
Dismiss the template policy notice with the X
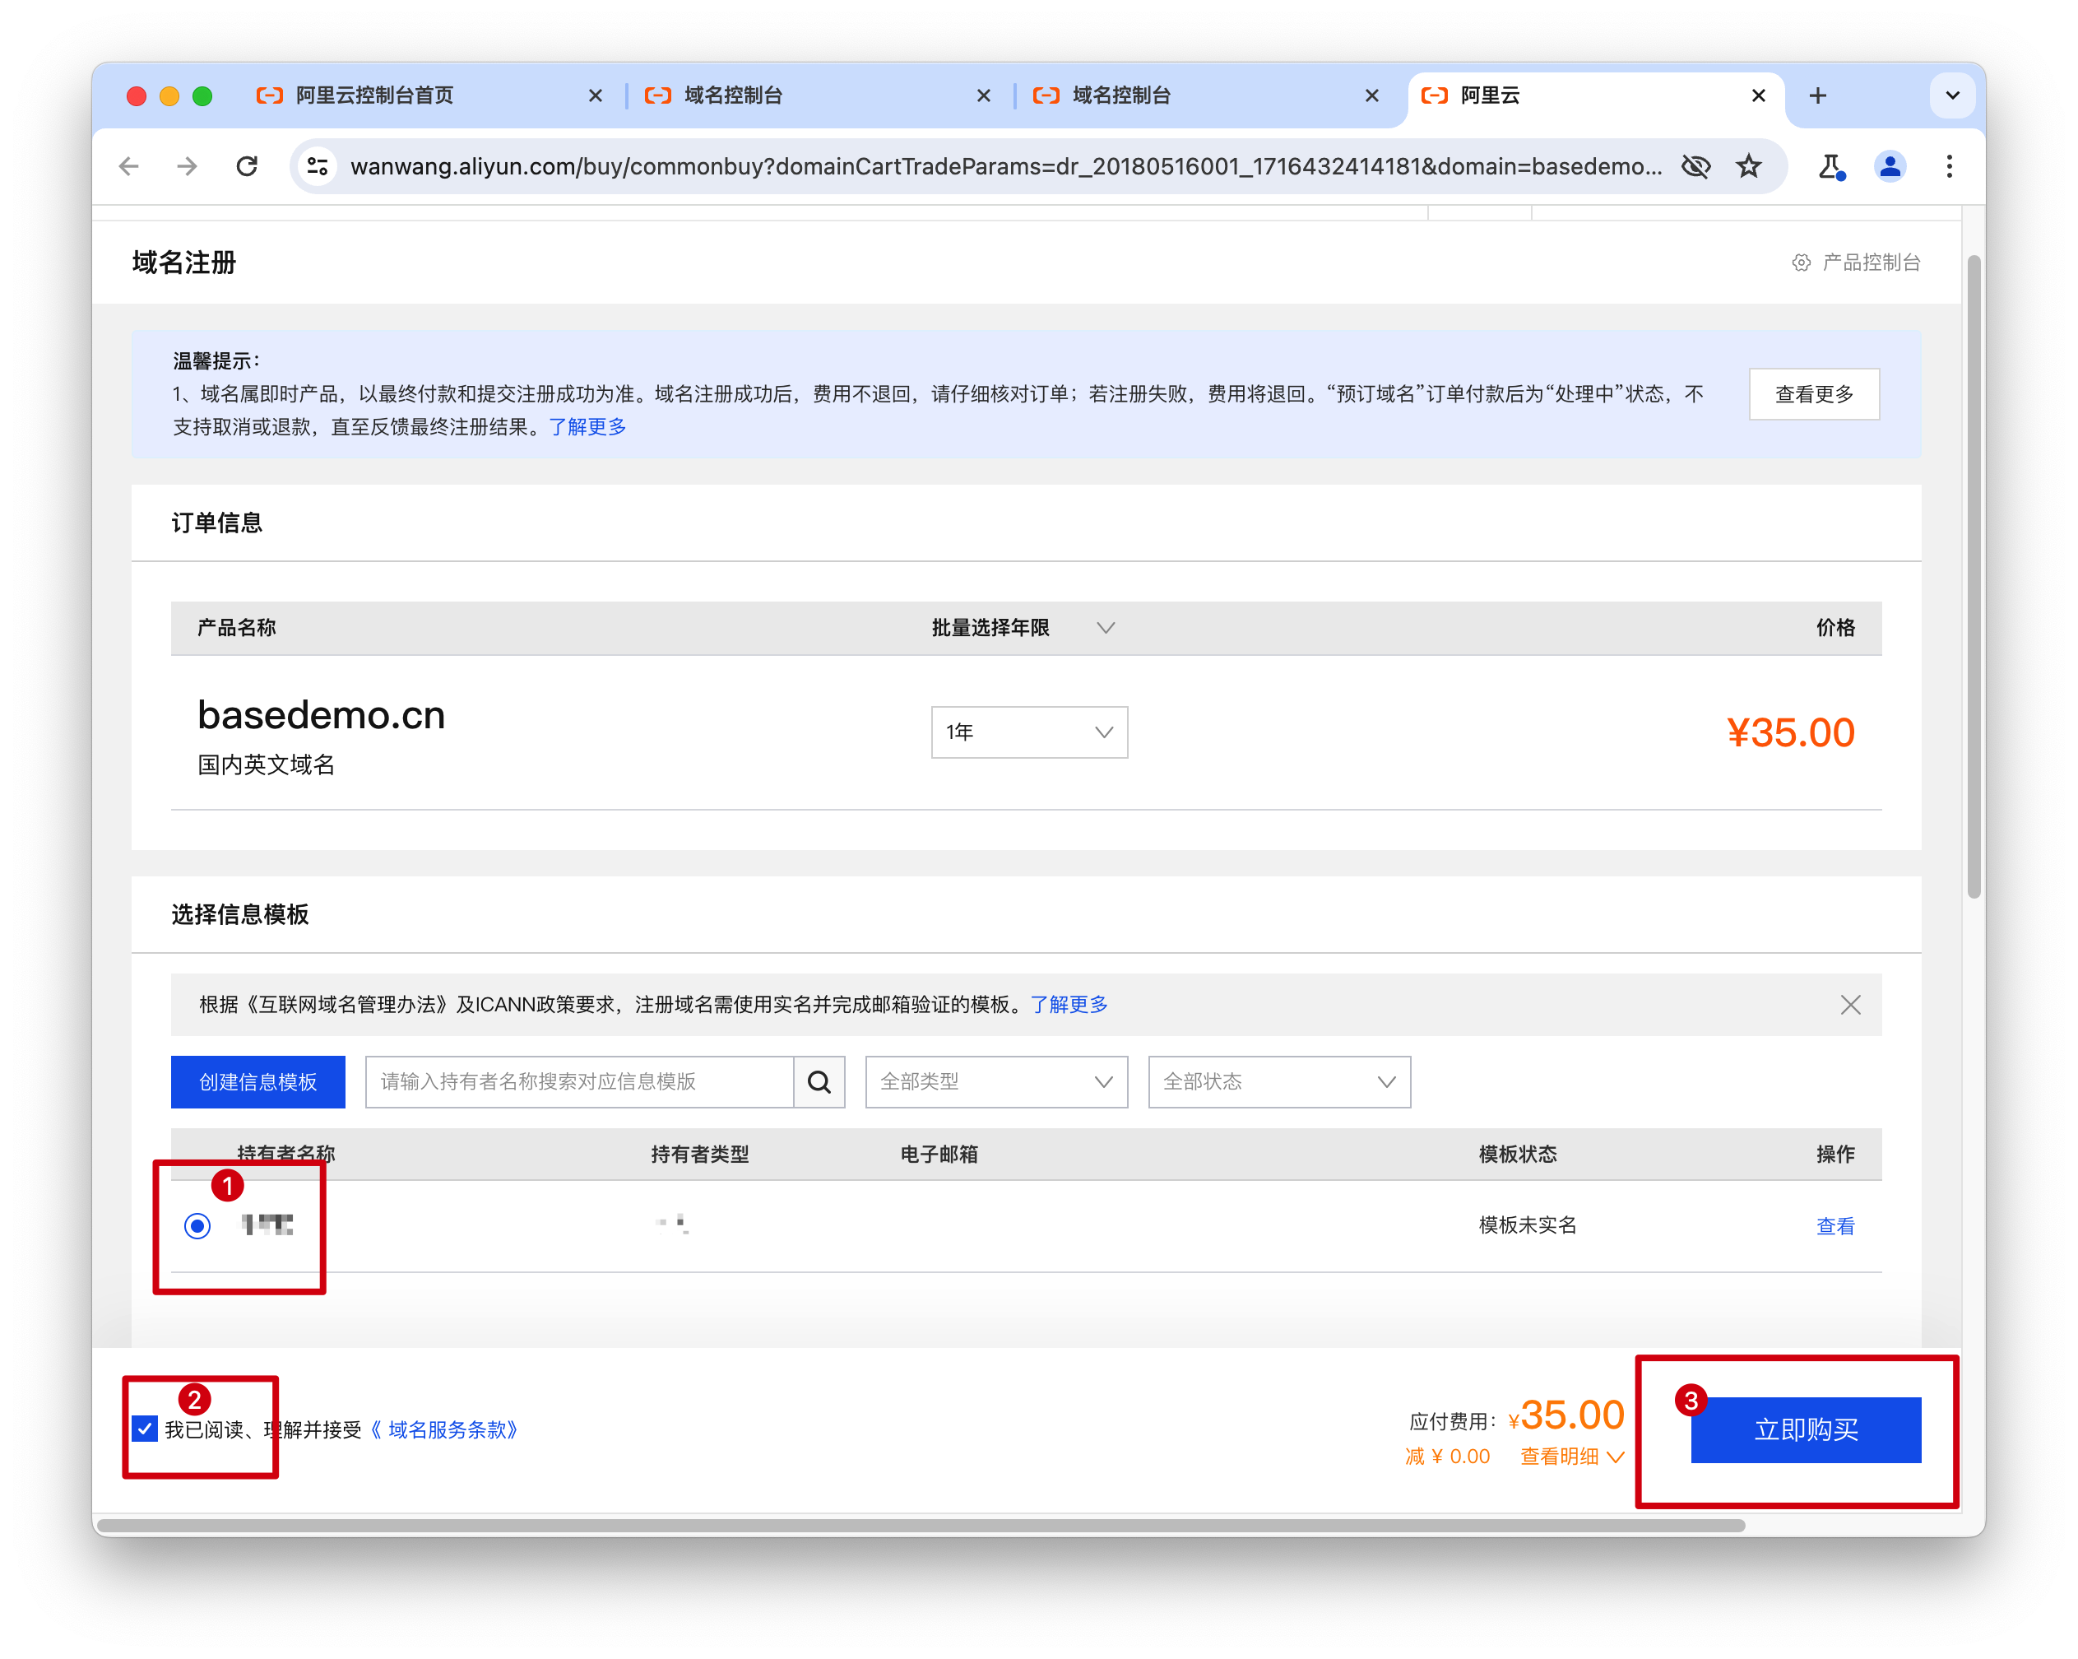pos(1849,1005)
